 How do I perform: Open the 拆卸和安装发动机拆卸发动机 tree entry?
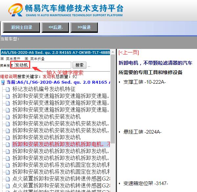pyautogui.click(x=46, y=138)
